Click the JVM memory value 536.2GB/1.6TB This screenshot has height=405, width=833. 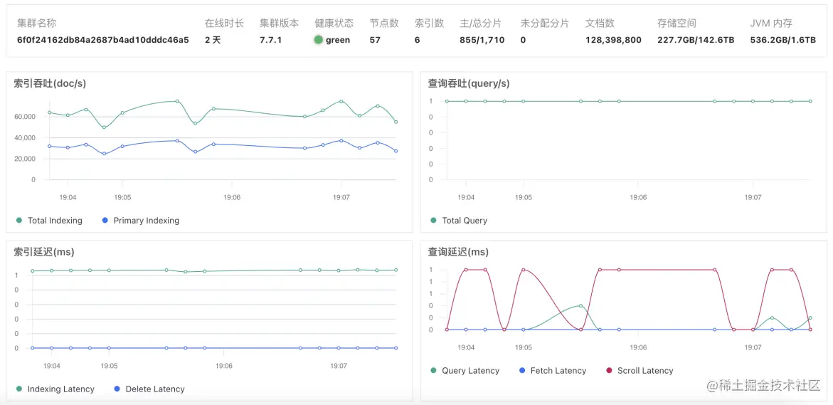pos(782,40)
